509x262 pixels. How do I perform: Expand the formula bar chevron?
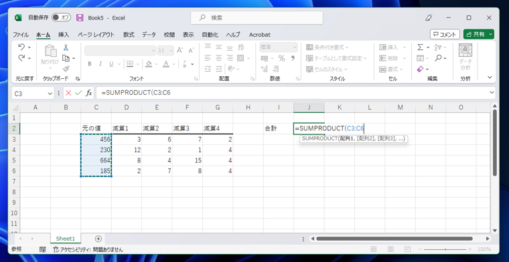pos(491,93)
